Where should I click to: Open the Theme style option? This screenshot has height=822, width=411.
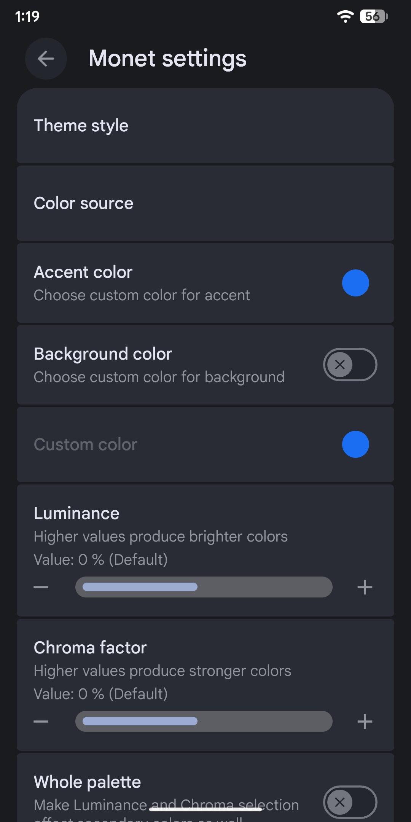(x=81, y=126)
